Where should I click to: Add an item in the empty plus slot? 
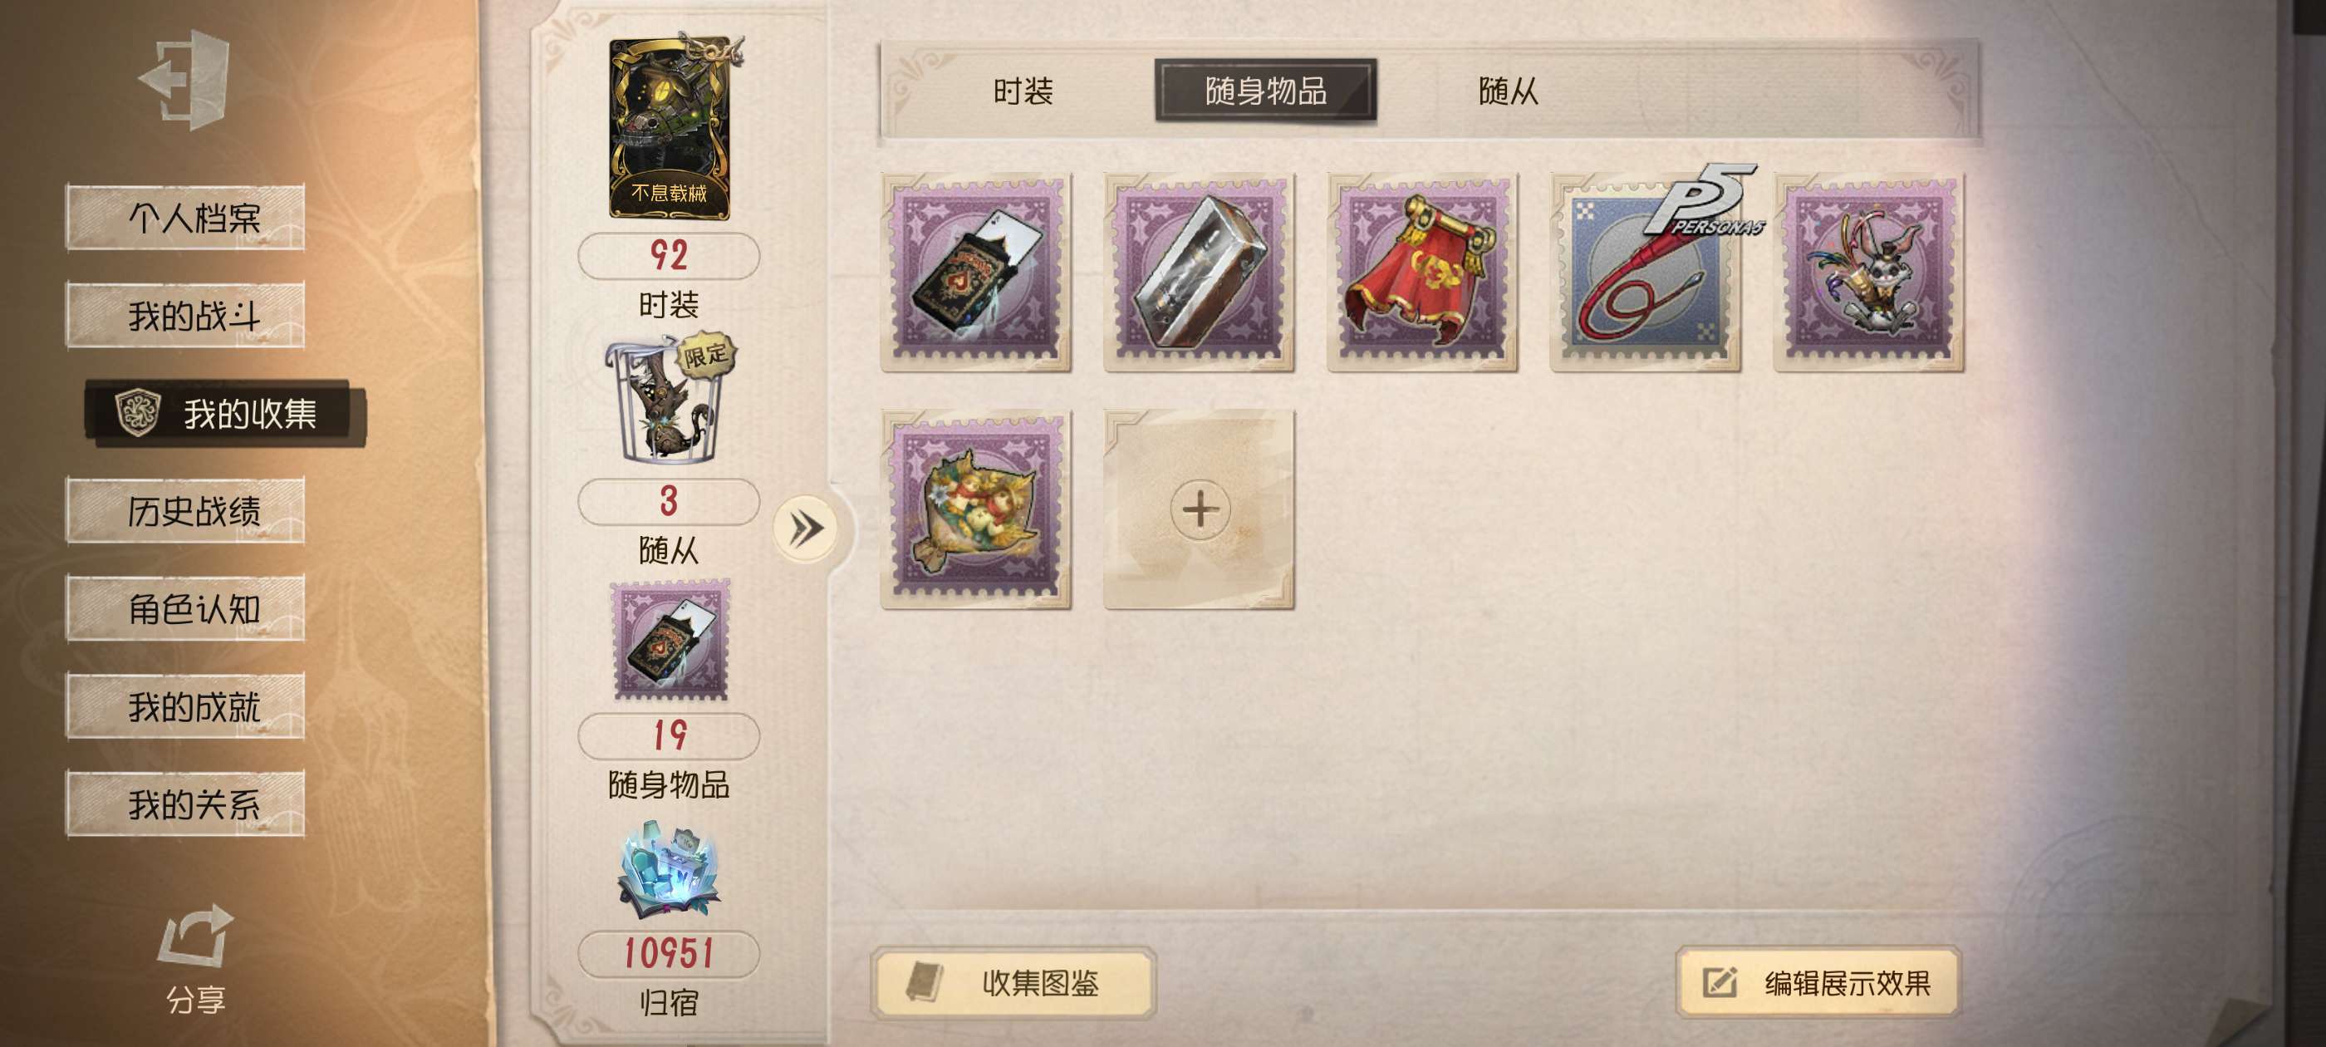(x=1199, y=509)
